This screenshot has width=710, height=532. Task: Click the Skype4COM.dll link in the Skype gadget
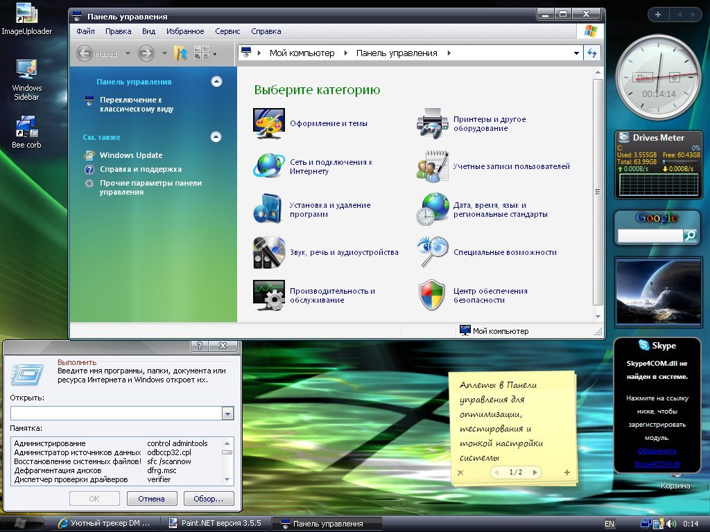click(x=657, y=464)
